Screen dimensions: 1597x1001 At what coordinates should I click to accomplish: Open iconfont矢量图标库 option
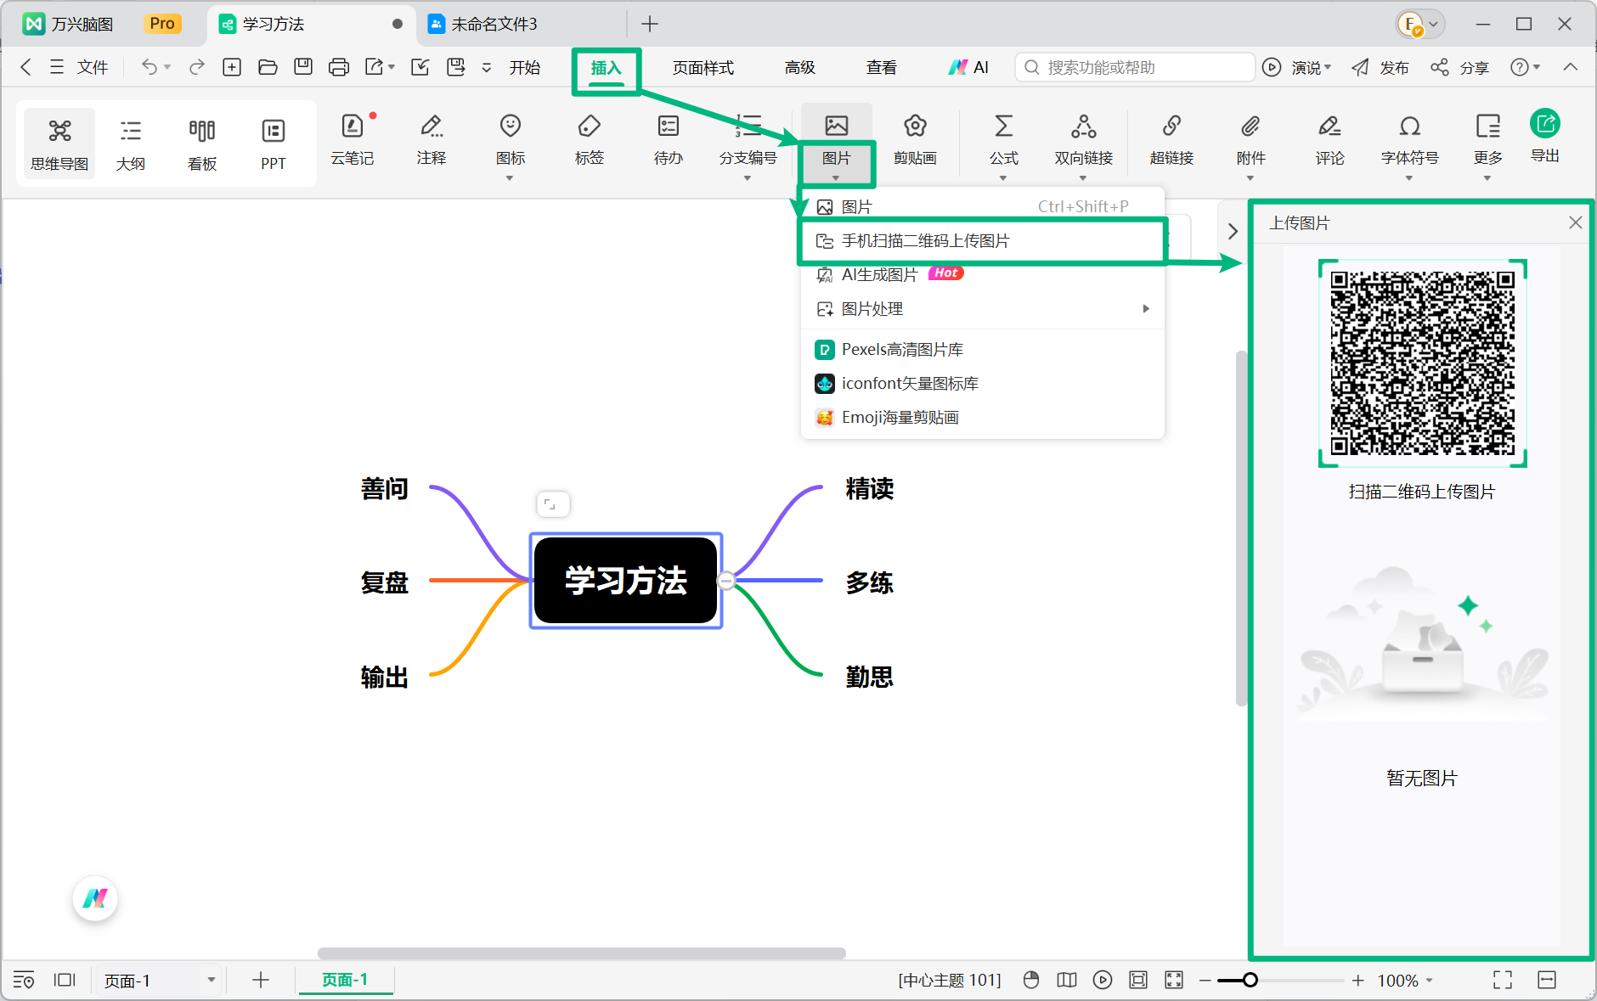[982, 384]
